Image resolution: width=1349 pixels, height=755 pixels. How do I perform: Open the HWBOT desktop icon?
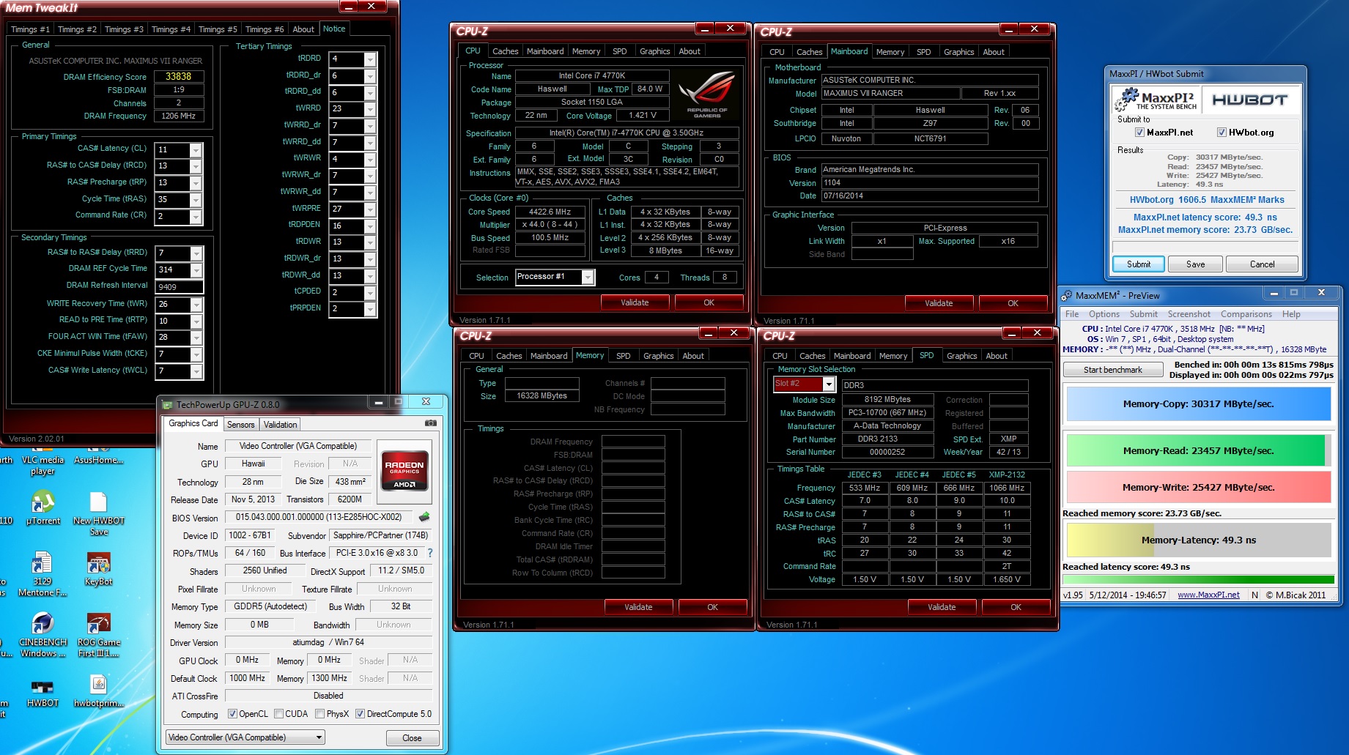pos(42,693)
